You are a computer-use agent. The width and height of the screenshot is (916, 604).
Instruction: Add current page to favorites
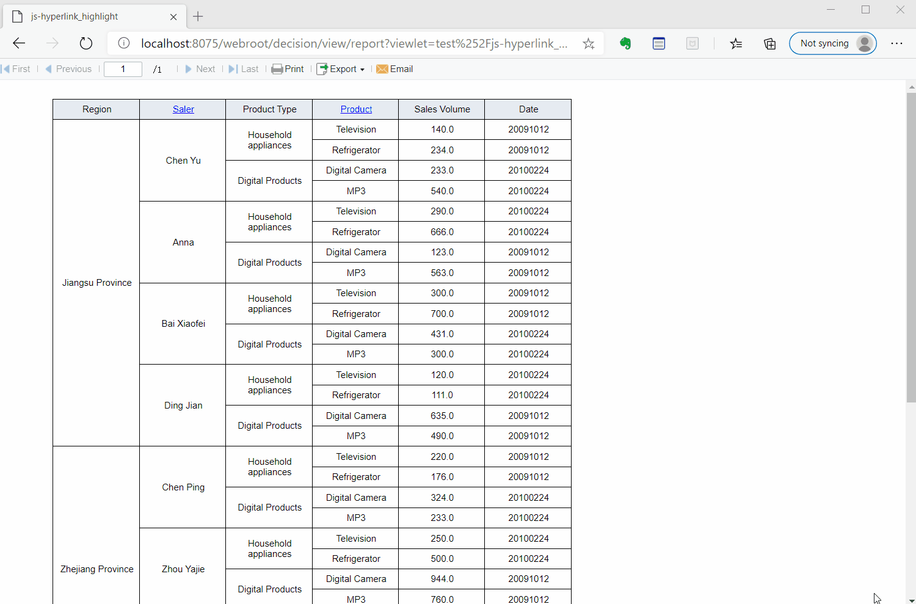(588, 43)
